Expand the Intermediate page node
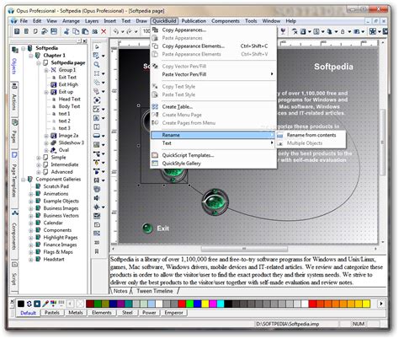This screenshot has height=339, width=399. (39, 165)
